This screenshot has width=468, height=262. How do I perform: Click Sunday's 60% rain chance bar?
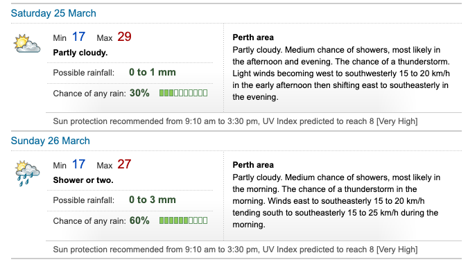tap(183, 220)
